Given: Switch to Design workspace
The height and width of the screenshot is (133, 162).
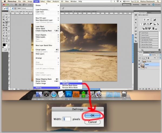Looking at the screenshot, I should pos(144,5).
